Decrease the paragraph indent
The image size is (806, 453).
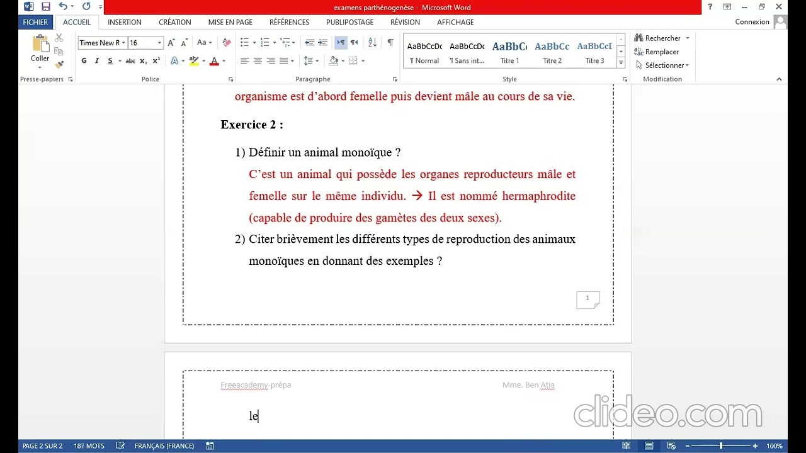[x=310, y=43]
